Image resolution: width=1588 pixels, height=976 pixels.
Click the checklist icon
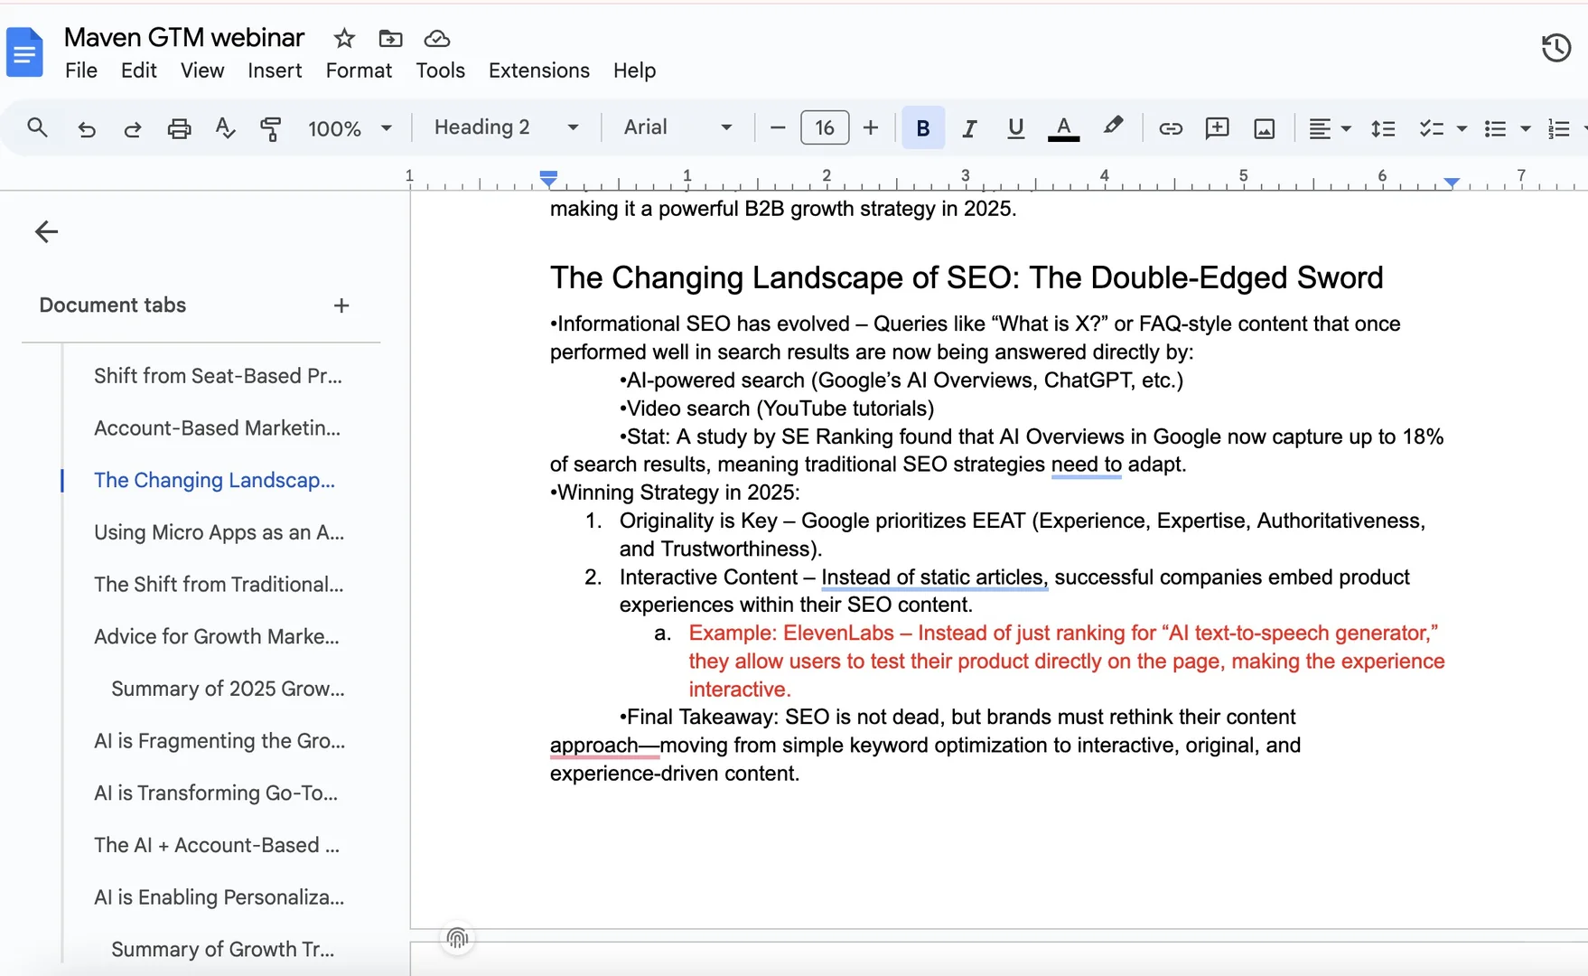tap(1431, 128)
